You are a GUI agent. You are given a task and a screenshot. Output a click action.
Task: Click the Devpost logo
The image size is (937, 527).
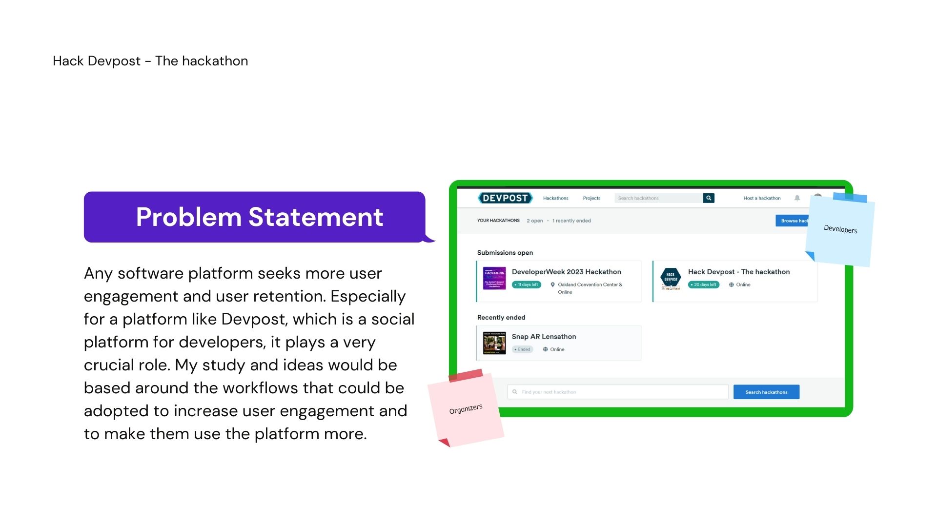click(505, 198)
